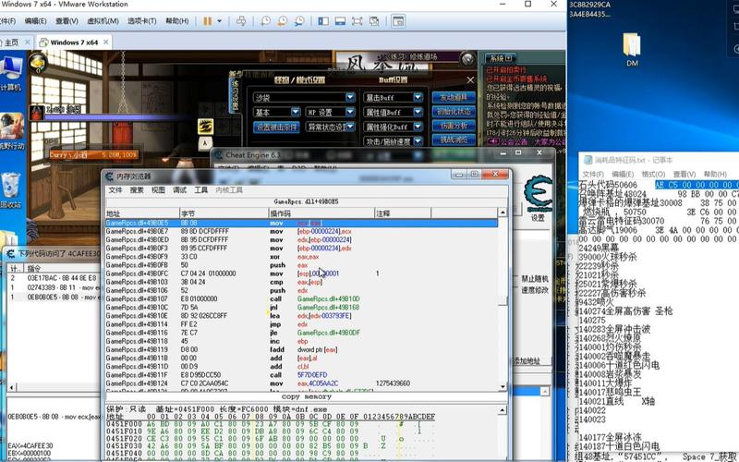Open the DM folder on the host desktop
739x462 pixels.
pos(632,50)
